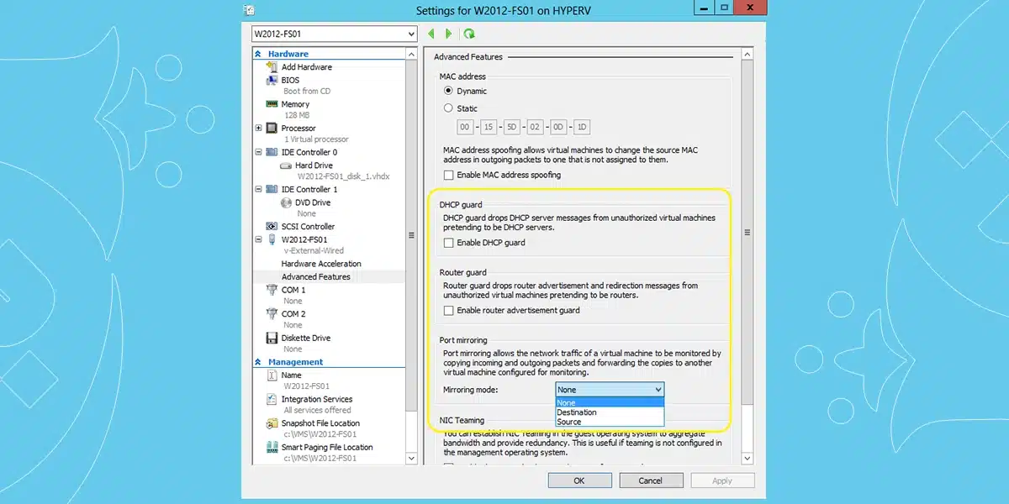Click the green back arrow icon
The height and width of the screenshot is (504, 1009).
pyautogui.click(x=431, y=34)
